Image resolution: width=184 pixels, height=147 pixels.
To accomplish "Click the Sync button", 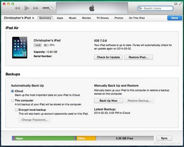I will (x=164, y=138).
